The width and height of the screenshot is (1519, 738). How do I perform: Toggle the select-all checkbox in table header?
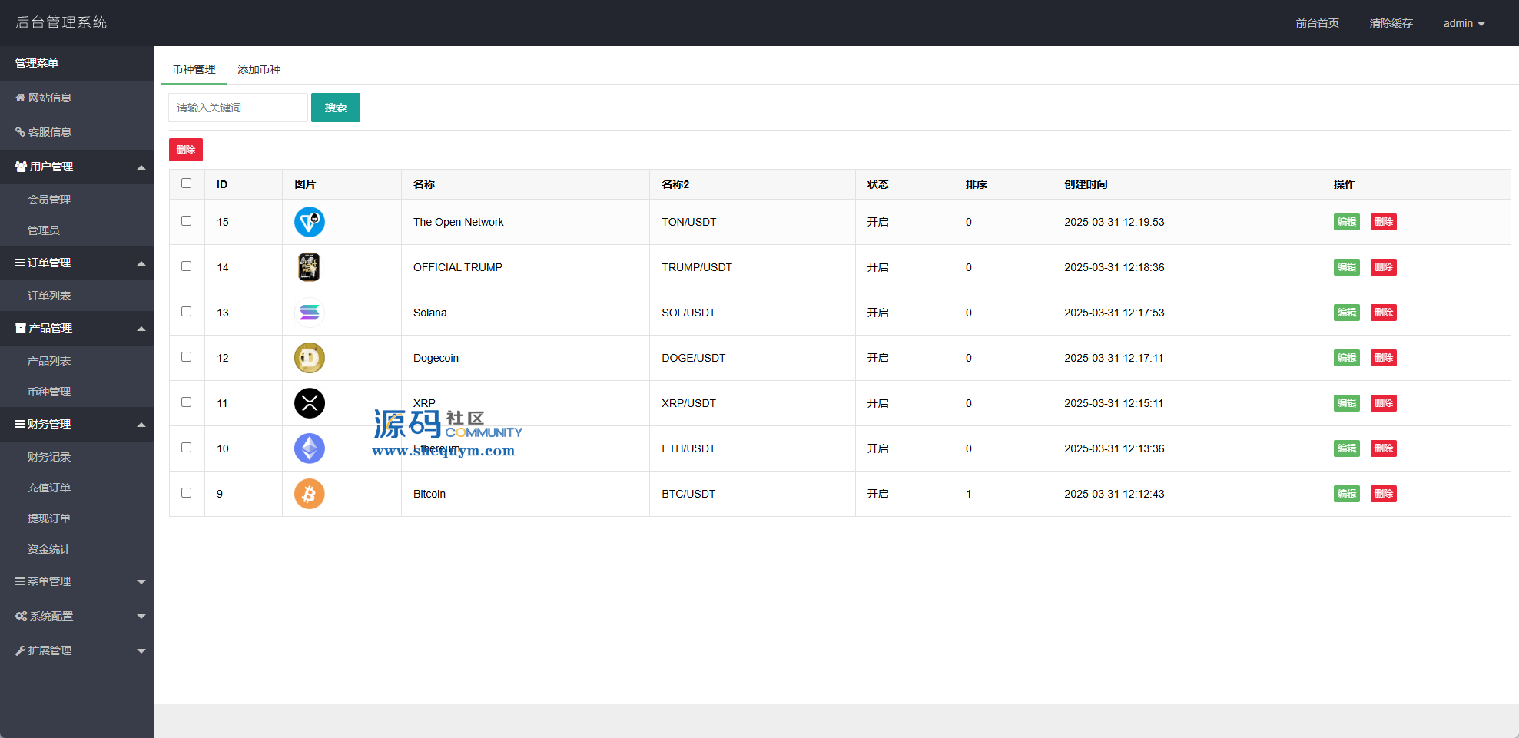click(186, 184)
